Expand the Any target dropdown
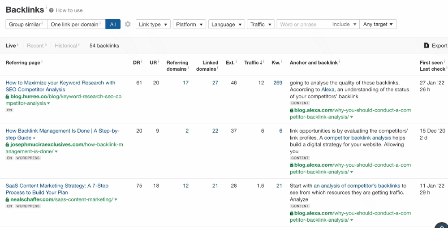Viewport: 448px width, 228px height. (x=378, y=24)
